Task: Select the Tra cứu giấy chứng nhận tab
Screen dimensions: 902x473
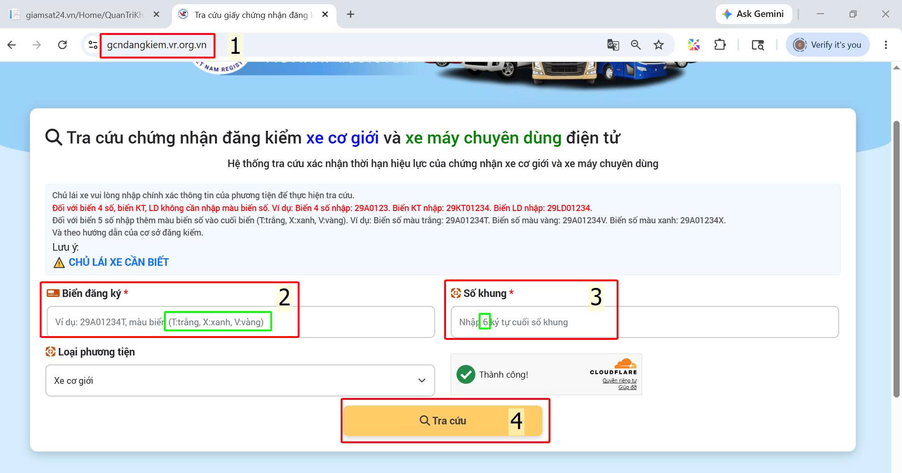Action: click(254, 15)
